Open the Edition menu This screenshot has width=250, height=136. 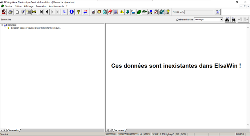(18, 6)
